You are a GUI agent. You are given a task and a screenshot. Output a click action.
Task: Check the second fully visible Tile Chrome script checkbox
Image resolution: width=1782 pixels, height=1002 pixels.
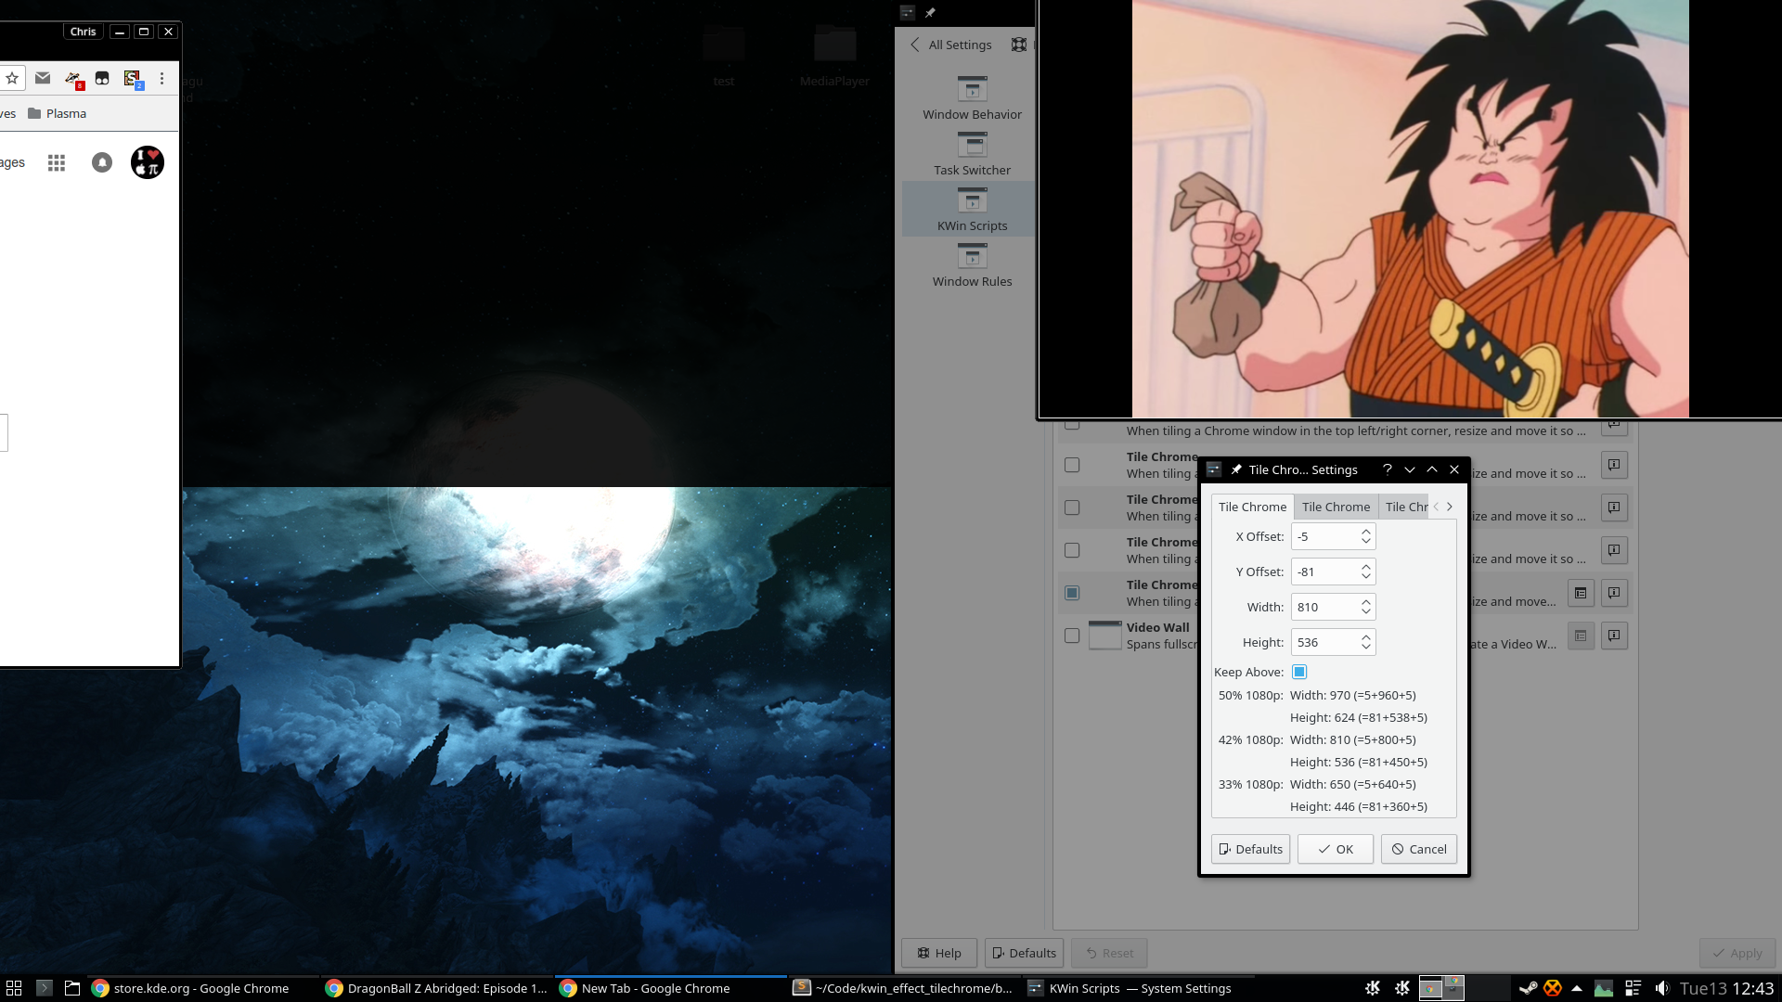[1072, 507]
